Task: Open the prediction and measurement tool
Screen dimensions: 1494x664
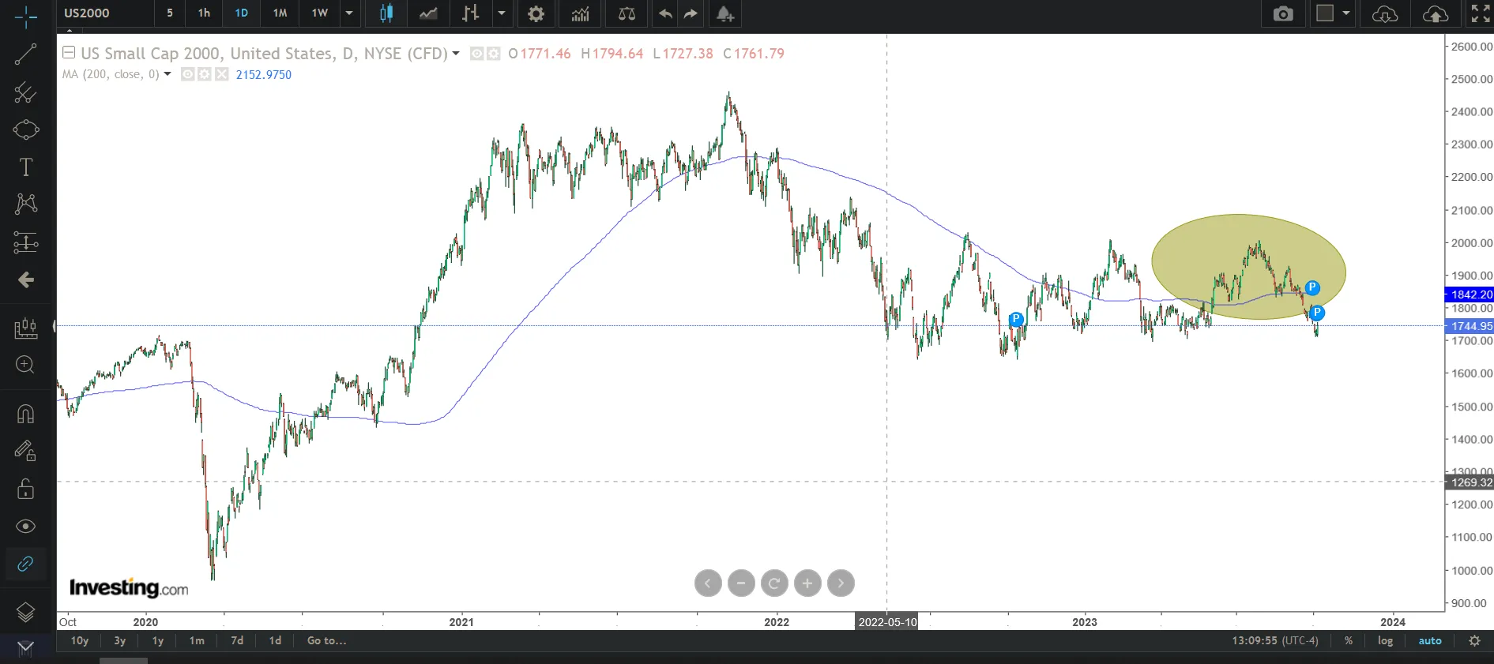Action: click(x=25, y=242)
